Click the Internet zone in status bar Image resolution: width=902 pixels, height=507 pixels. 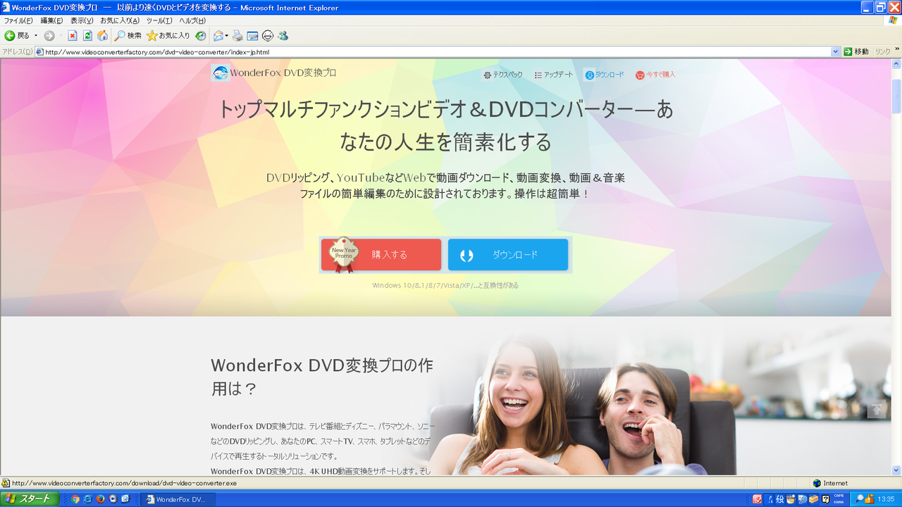pyautogui.click(x=830, y=483)
